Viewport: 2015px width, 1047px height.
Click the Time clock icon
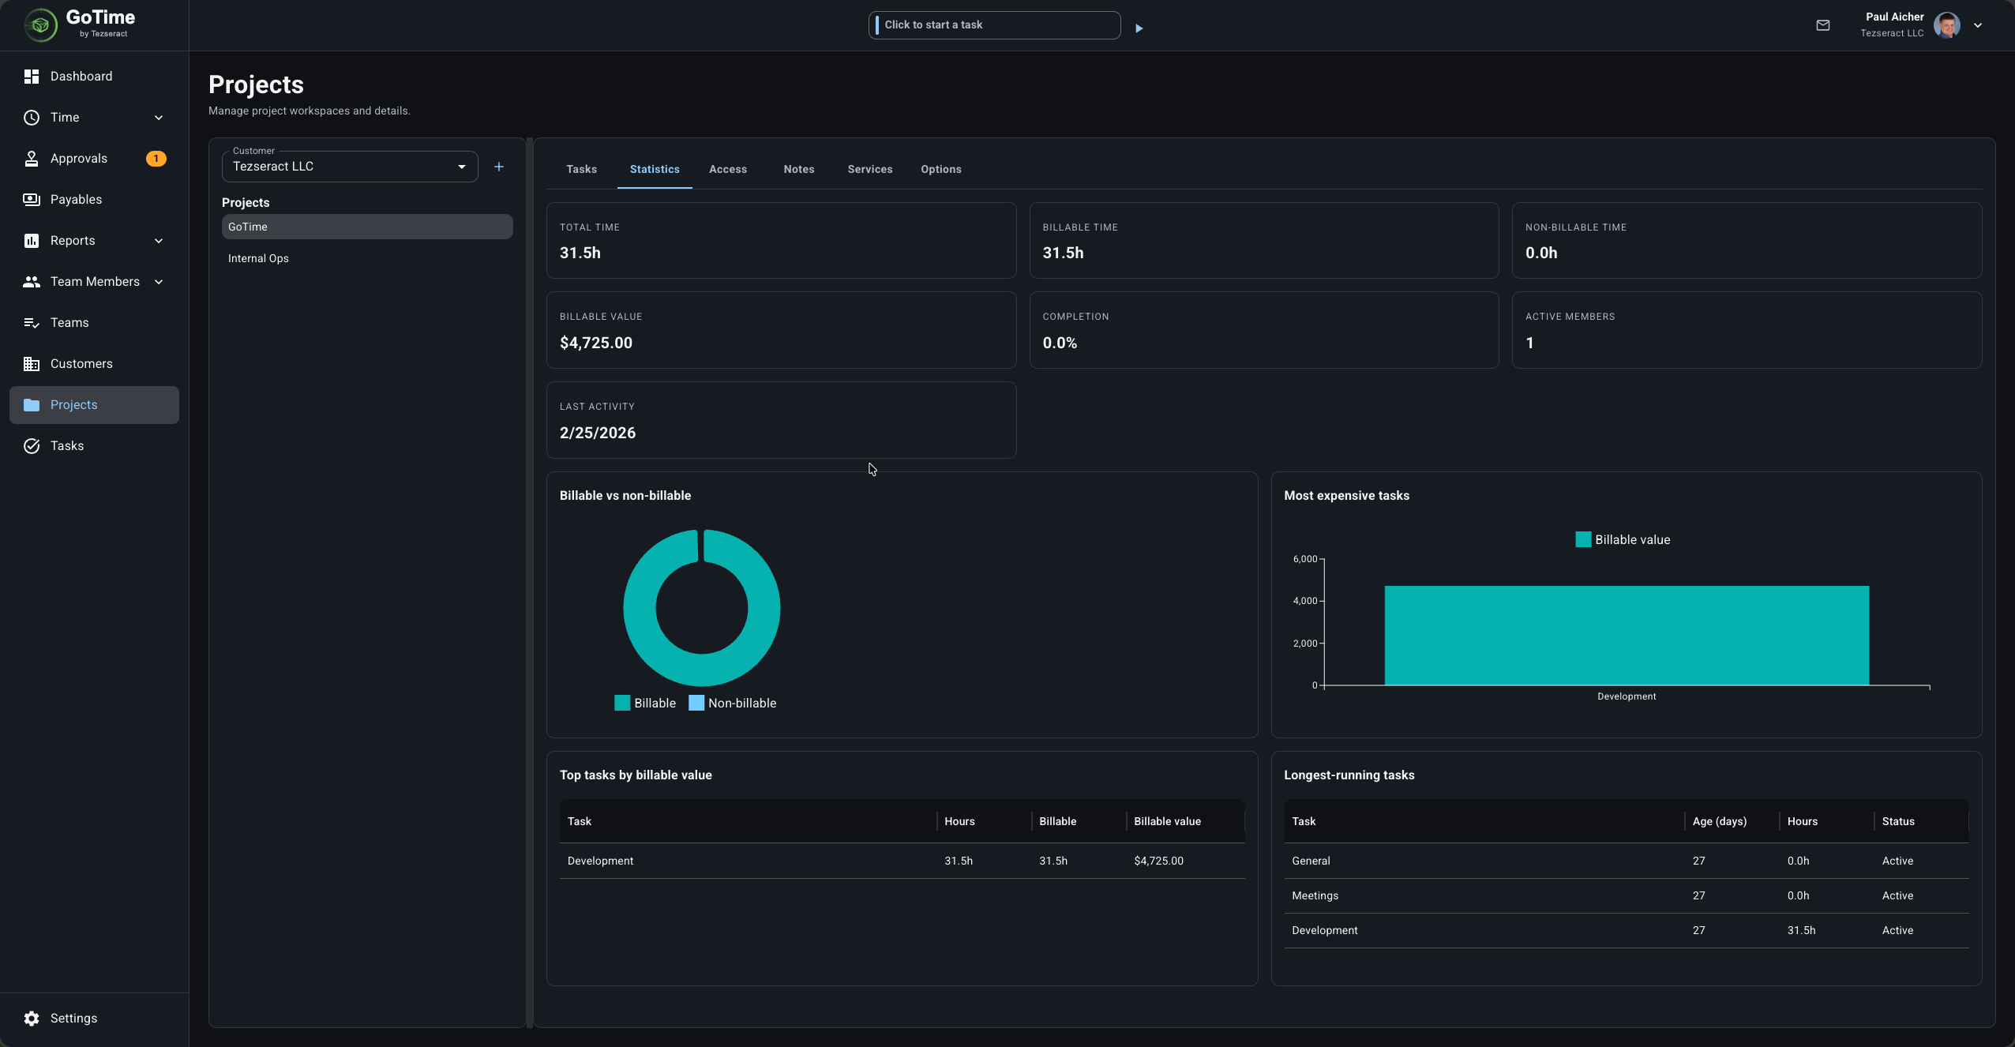32,118
